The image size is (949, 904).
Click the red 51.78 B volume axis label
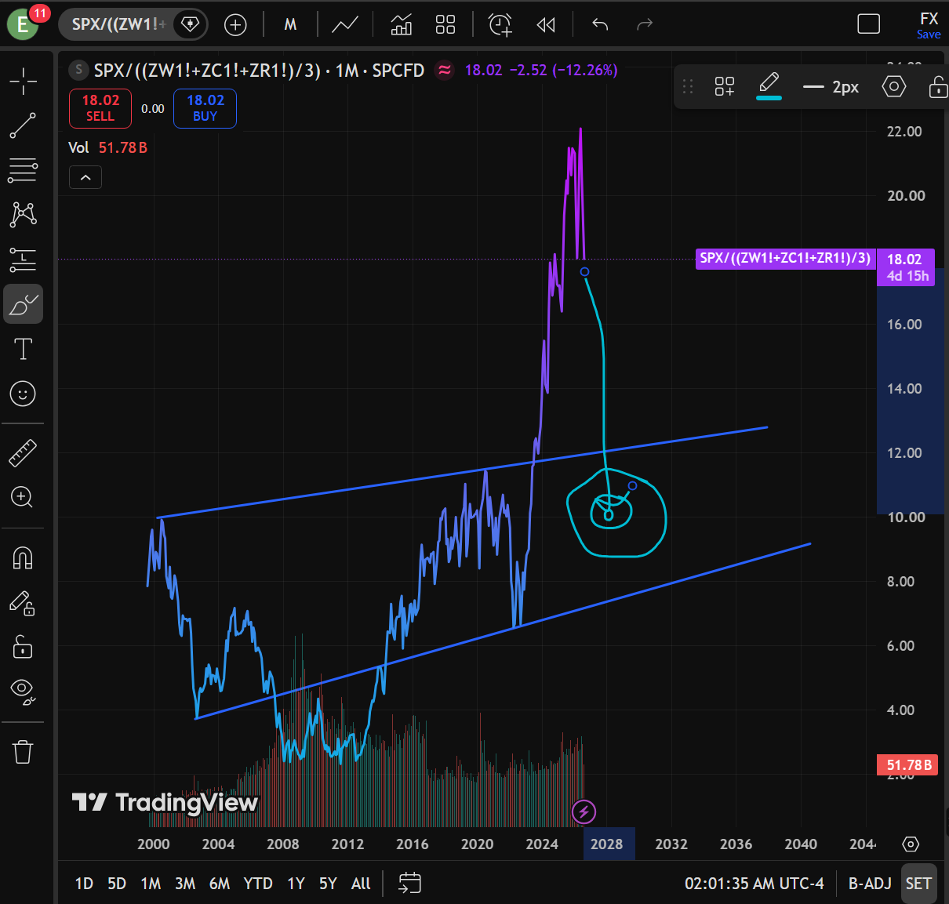tap(907, 764)
